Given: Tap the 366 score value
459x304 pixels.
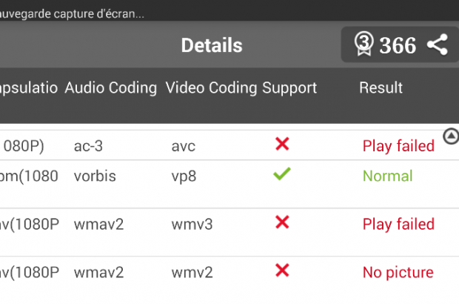Looking at the screenshot, I should (x=398, y=45).
